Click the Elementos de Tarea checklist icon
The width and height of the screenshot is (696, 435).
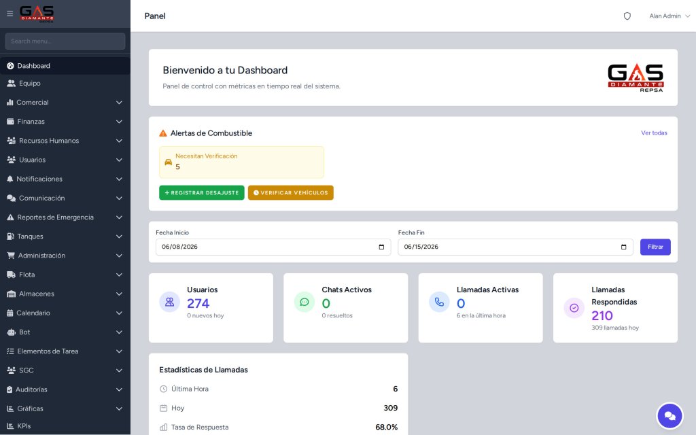pyautogui.click(x=10, y=351)
